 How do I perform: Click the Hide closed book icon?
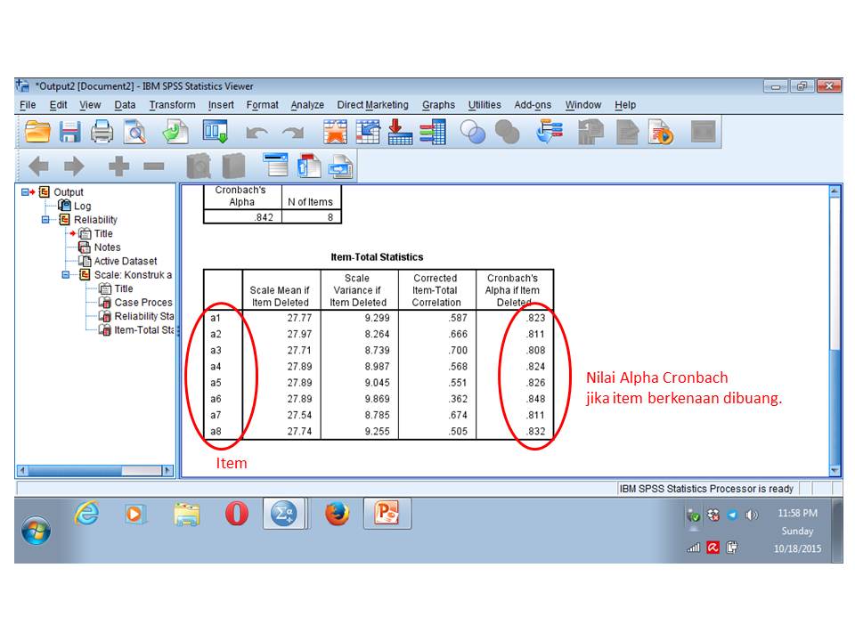click(234, 166)
